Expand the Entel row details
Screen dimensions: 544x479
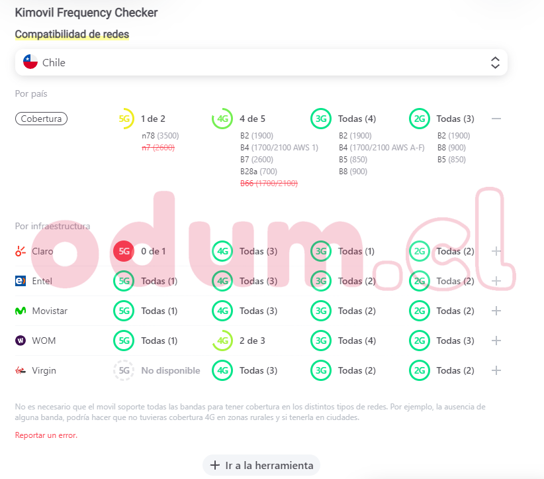click(x=496, y=281)
